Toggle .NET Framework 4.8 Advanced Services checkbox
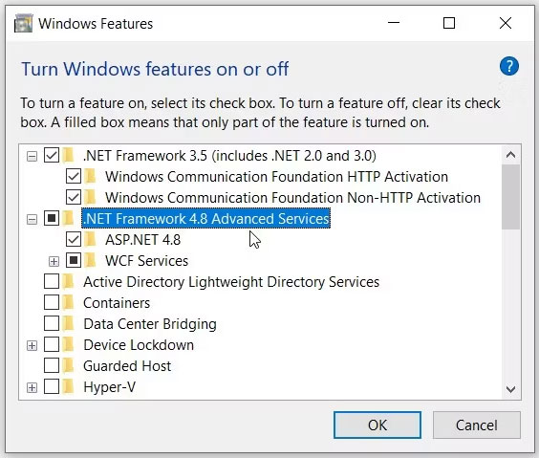539x458 pixels. pyautogui.click(x=52, y=218)
